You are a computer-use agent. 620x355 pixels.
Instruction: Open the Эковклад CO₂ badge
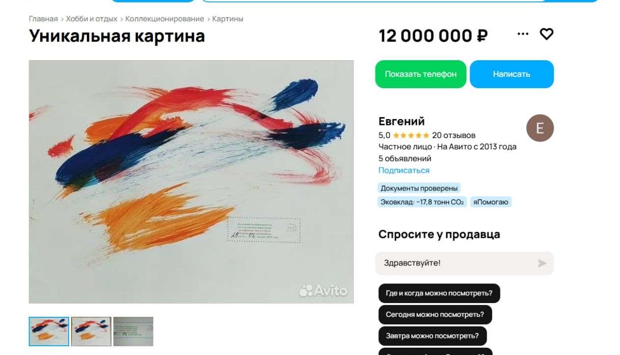422,202
